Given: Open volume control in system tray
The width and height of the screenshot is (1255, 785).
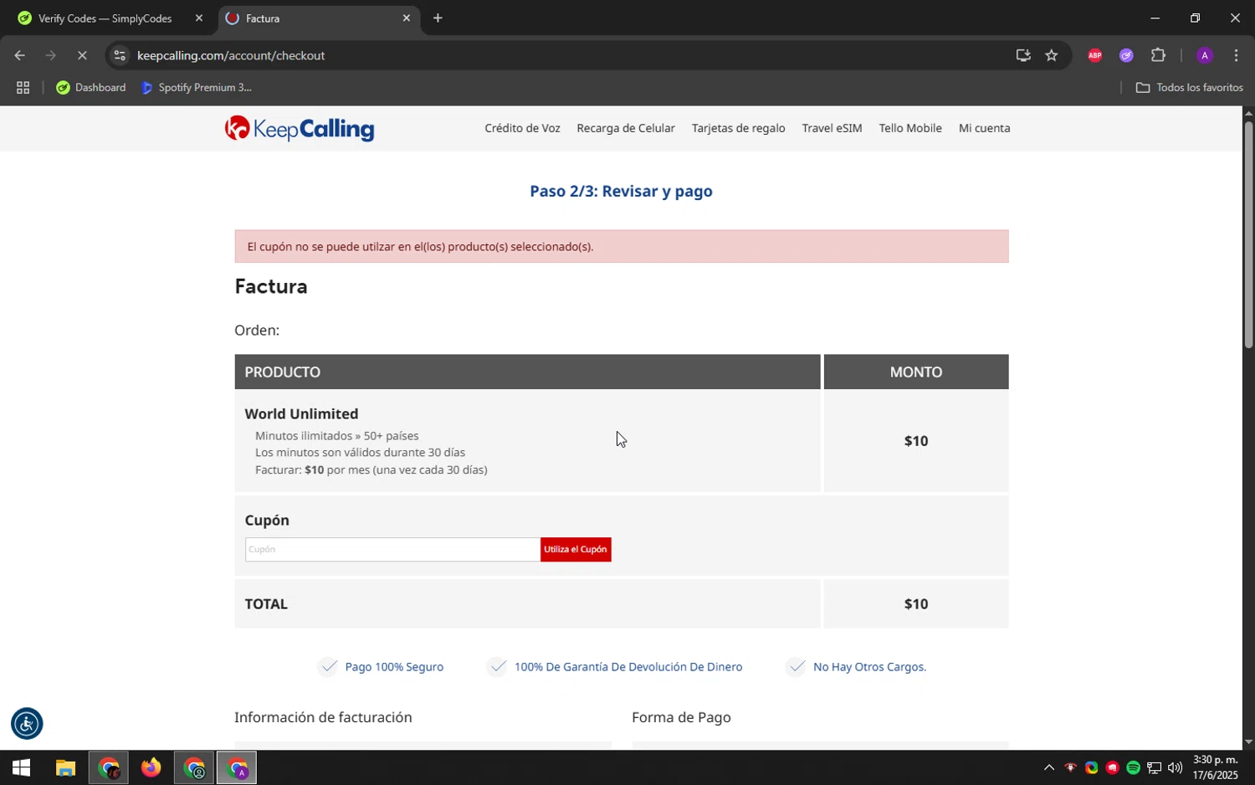Looking at the screenshot, I should coord(1175,767).
